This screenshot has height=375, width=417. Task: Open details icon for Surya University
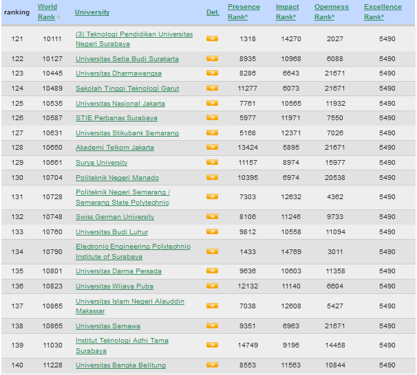point(212,162)
